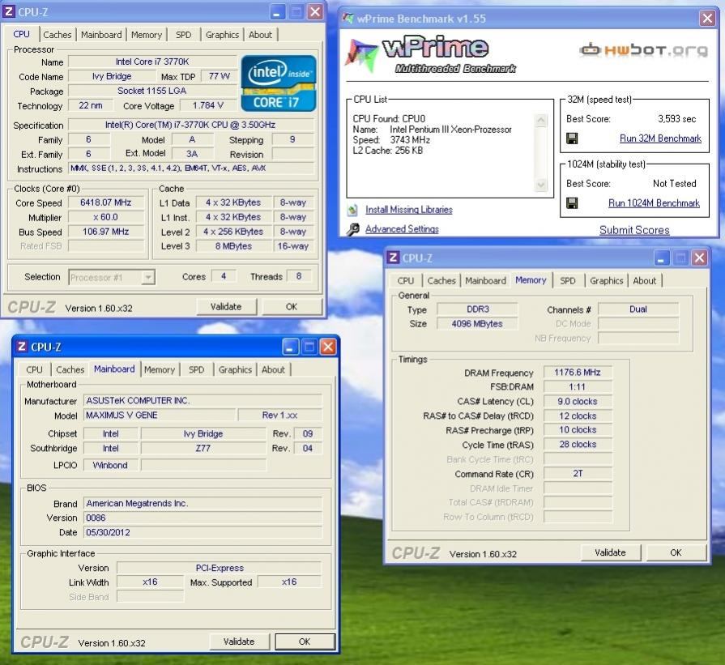Click Run 1024M Benchmark link
The image size is (725, 665).
(x=654, y=203)
